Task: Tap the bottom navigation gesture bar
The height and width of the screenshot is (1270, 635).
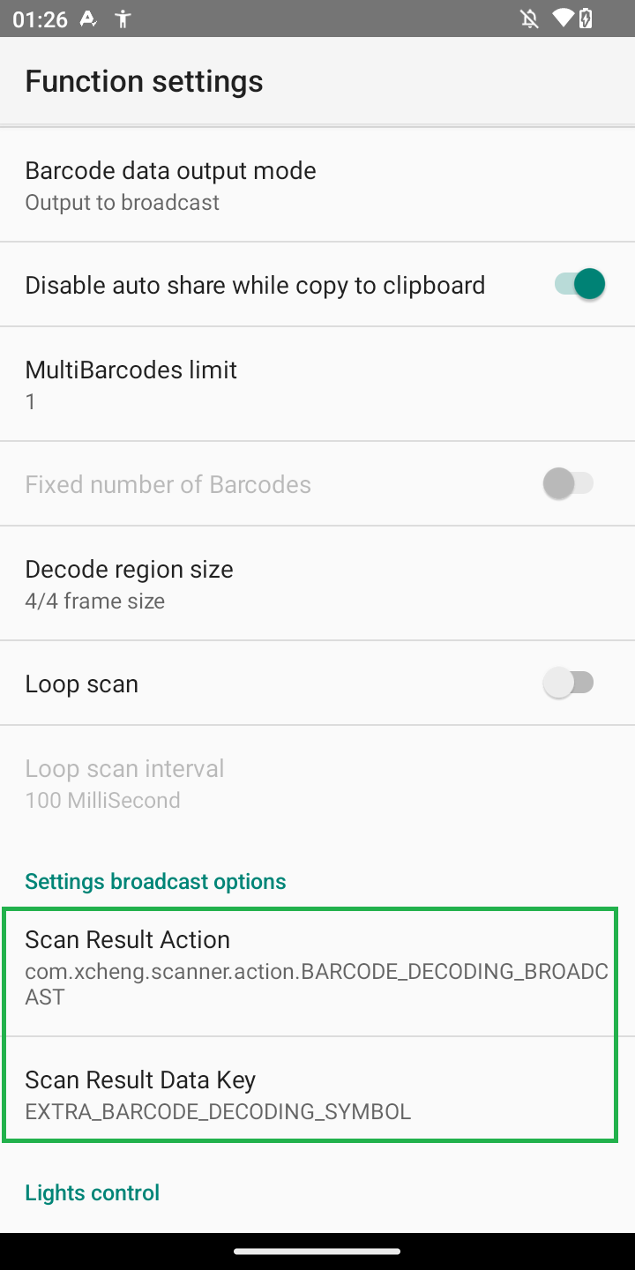Action: click(x=317, y=1251)
